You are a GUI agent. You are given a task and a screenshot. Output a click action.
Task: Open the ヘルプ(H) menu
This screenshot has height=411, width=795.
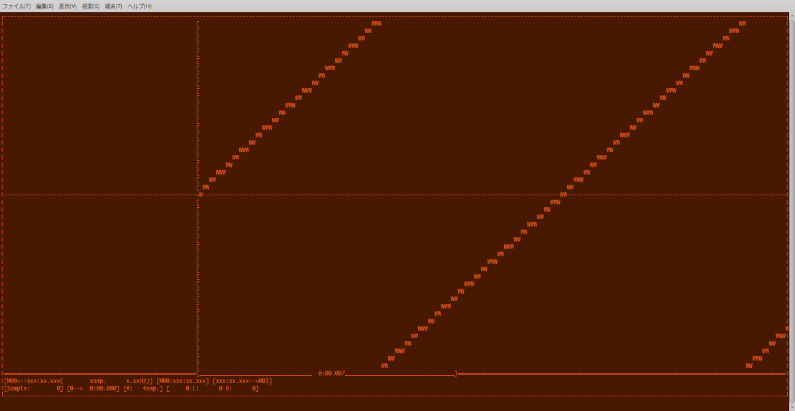(139, 6)
